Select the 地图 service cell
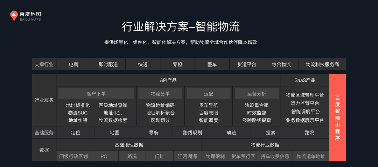This screenshot has width=378, height=167. tap(114, 132)
